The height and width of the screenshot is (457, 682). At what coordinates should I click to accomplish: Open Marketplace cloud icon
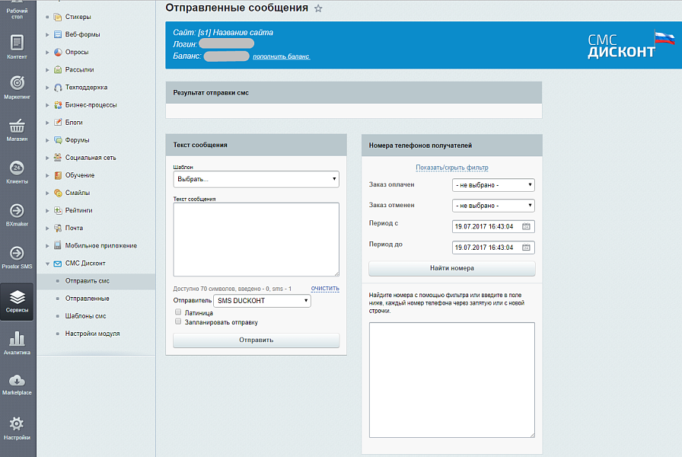pos(17,383)
